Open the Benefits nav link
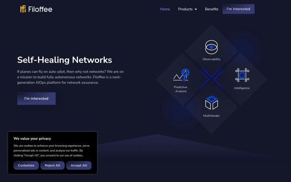This screenshot has width=291, height=182. pos(211,9)
